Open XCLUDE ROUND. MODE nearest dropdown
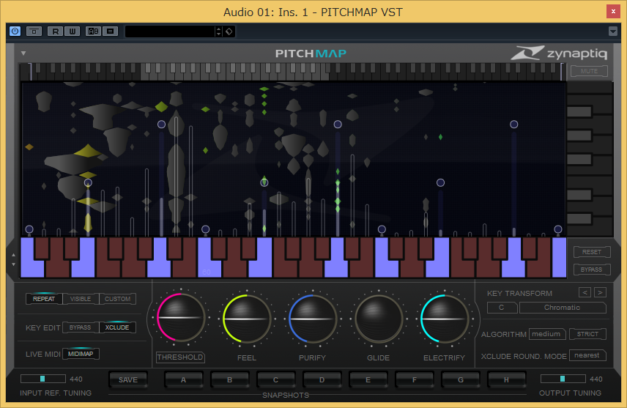The height and width of the screenshot is (408, 627). click(x=587, y=355)
